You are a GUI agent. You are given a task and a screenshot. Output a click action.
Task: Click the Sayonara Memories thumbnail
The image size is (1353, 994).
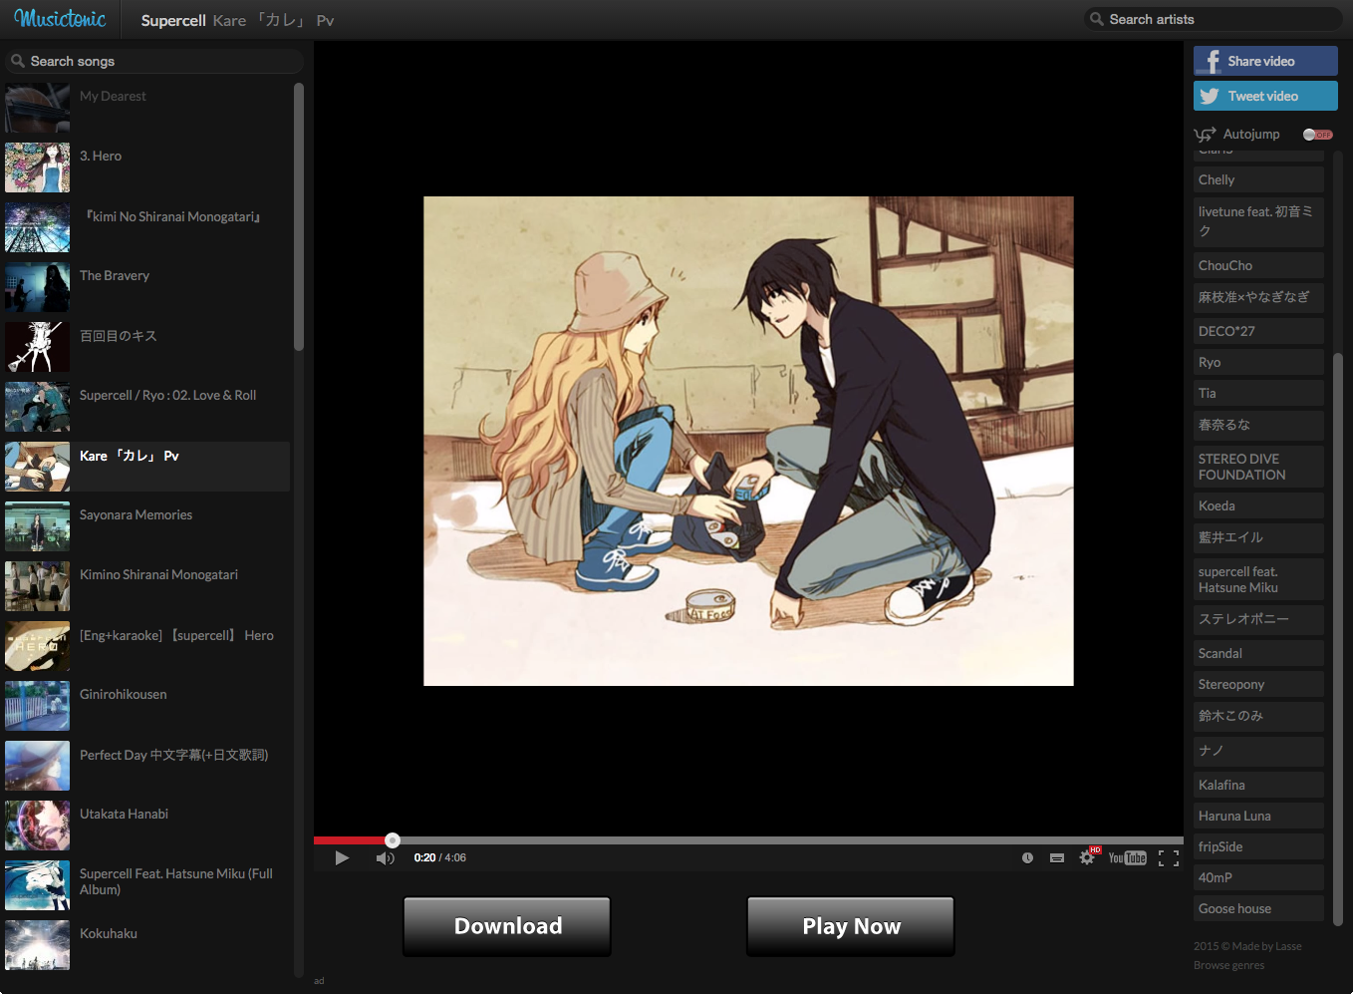coord(37,526)
